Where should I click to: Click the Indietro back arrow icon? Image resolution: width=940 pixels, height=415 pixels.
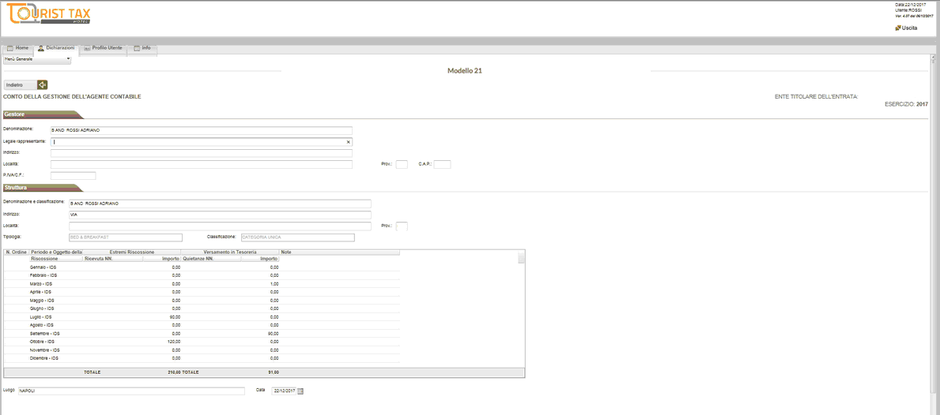pos(42,85)
